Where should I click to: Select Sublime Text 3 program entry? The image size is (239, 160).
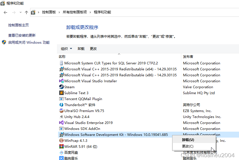[76, 93]
